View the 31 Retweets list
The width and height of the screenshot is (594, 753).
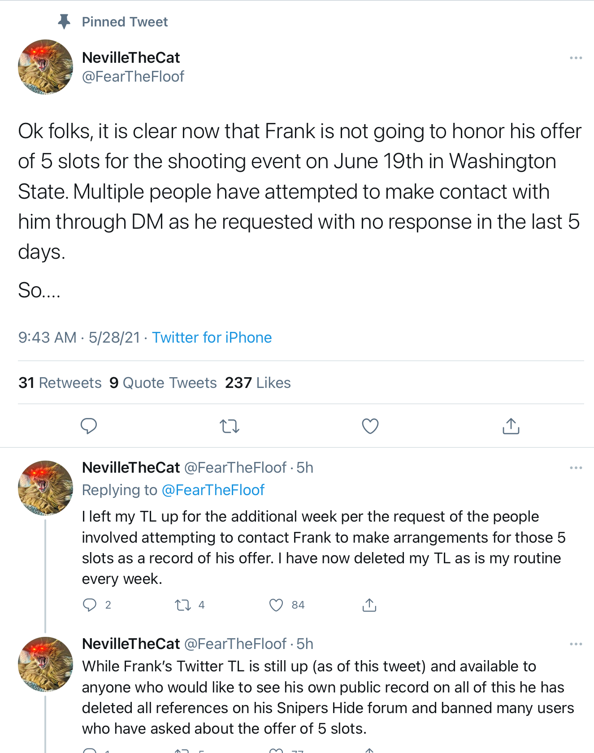60,383
